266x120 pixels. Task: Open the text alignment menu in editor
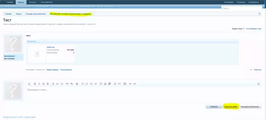click(x=77, y=84)
